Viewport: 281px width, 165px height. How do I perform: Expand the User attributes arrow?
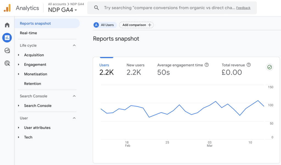point(19,127)
